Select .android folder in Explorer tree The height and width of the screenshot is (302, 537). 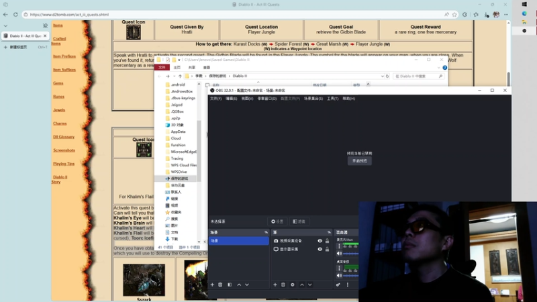click(x=178, y=85)
